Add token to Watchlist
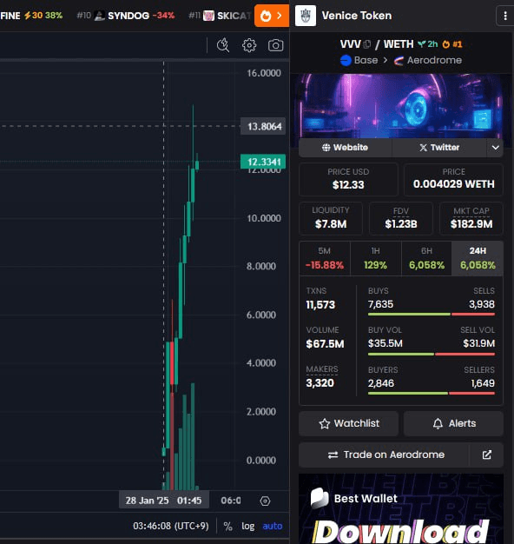514x544 pixels. (349, 423)
